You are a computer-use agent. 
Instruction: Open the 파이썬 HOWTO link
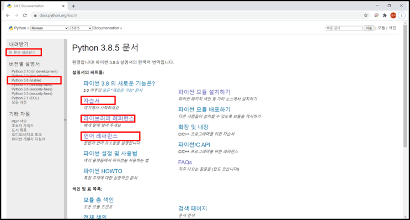coord(103,171)
